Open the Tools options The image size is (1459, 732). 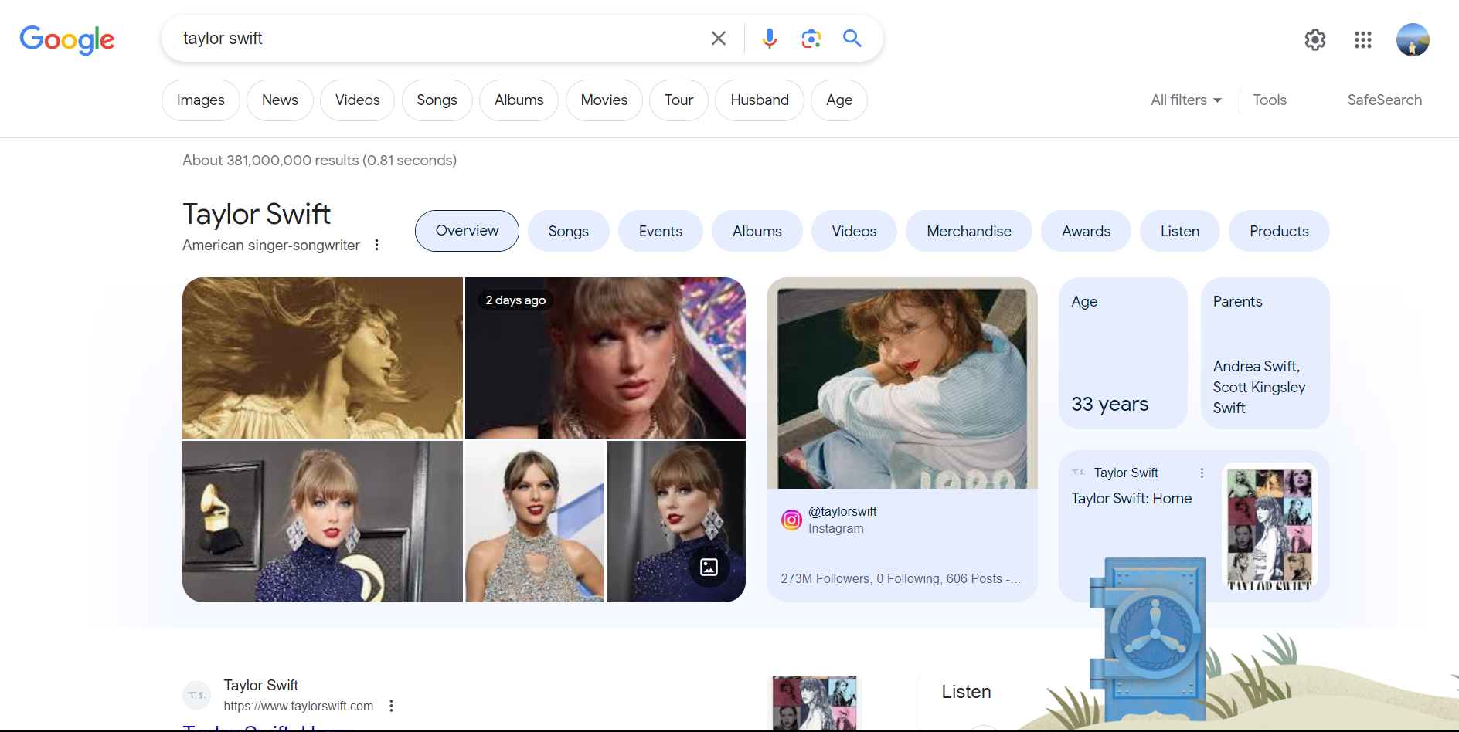[1270, 100]
